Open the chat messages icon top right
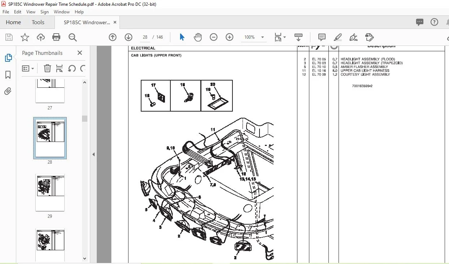Screen dimensions: 449x264 tap(419, 22)
